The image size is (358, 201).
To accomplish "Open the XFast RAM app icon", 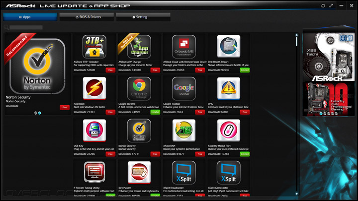I will (x=184, y=131).
